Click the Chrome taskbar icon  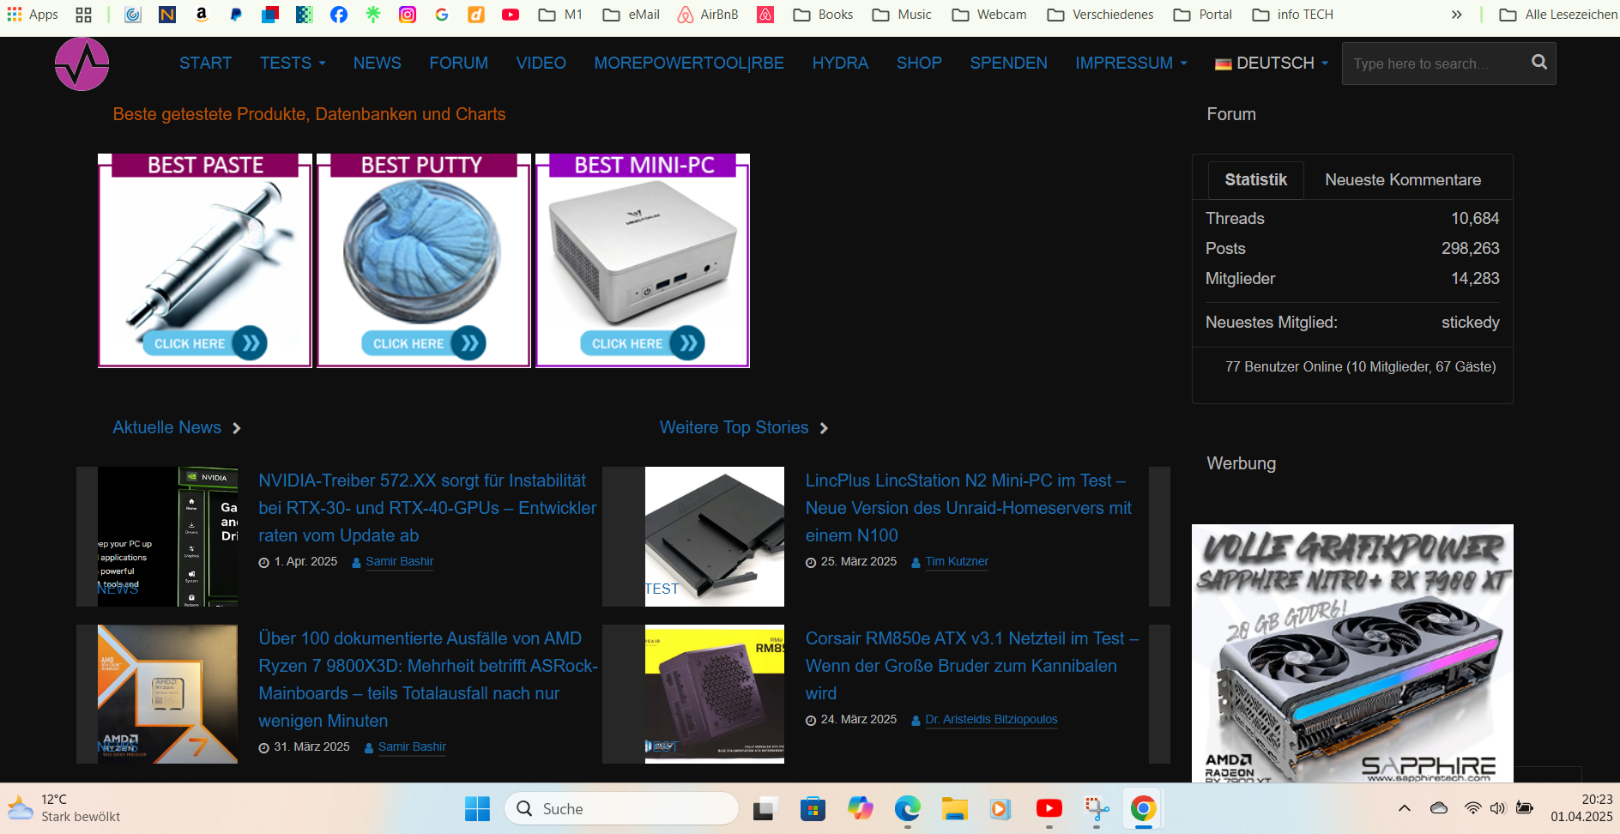1143,808
